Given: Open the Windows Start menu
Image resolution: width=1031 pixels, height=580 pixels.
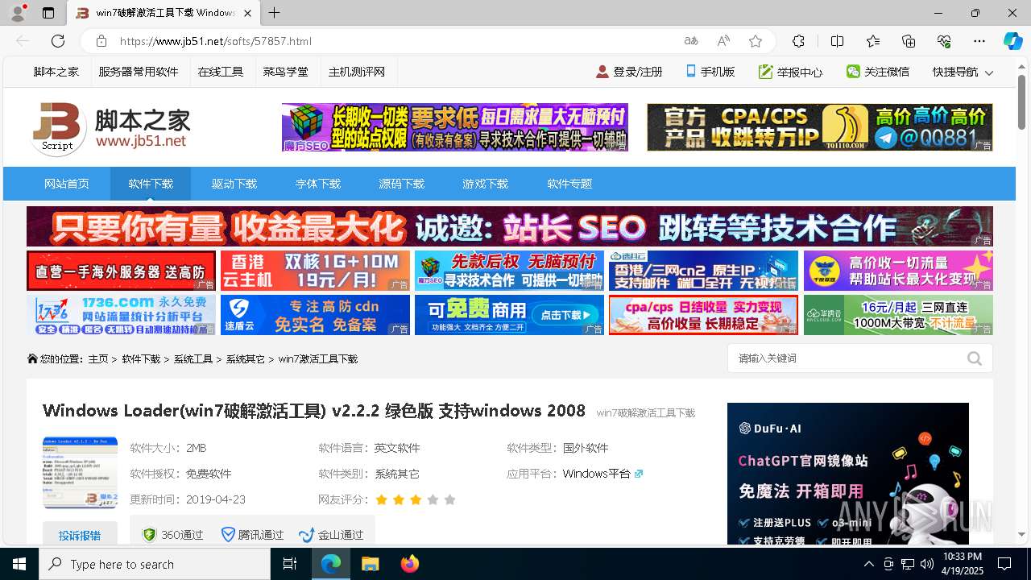Looking at the screenshot, I should click(19, 564).
